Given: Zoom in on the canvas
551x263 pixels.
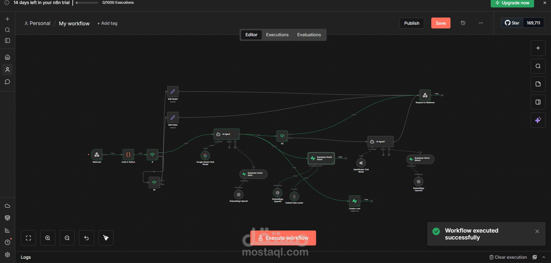Looking at the screenshot, I should (48, 238).
